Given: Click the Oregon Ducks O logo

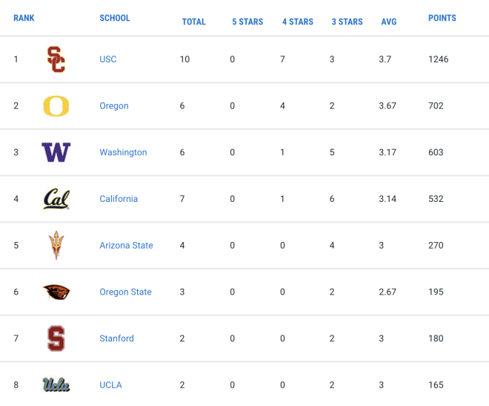Looking at the screenshot, I should tap(56, 106).
